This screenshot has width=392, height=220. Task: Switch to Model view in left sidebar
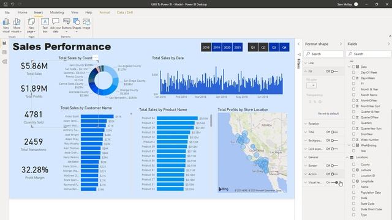(x=4, y=62)
